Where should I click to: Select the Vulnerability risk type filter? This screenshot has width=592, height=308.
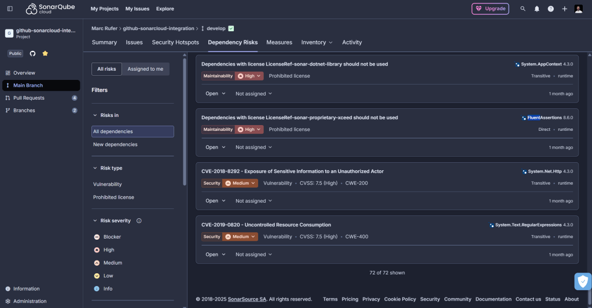(108, 184)
